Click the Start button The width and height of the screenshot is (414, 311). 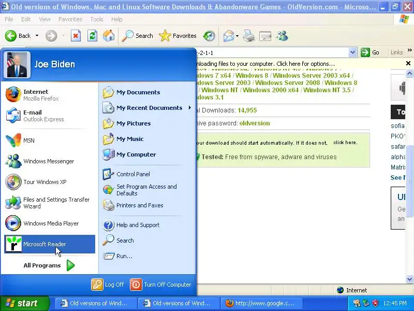[x=25, y=303]
